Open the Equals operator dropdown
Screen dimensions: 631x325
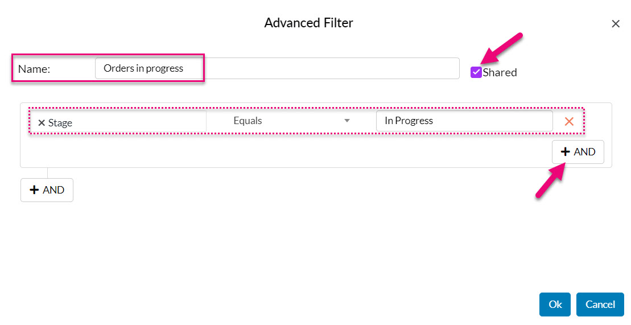click(290, 121)
